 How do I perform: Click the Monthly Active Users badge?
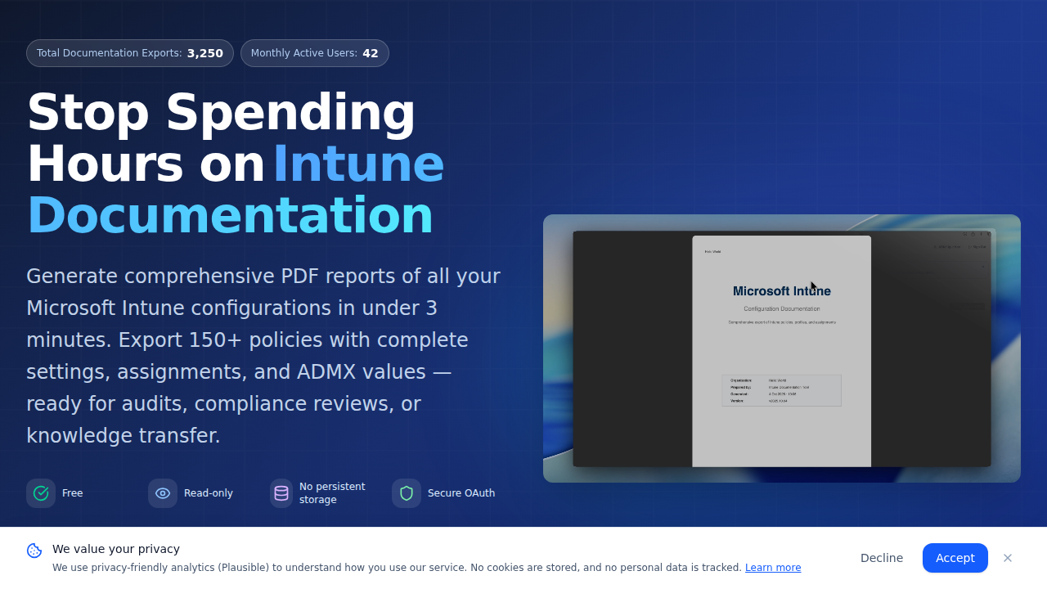coord(315,53)
